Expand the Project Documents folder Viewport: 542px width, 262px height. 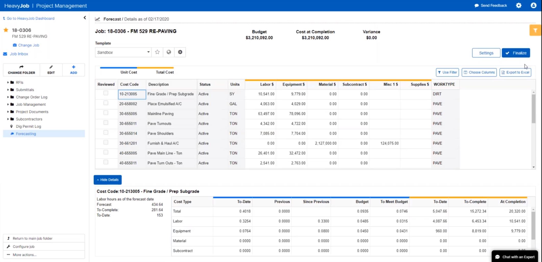pyautogui.click(x=8, y=112)
